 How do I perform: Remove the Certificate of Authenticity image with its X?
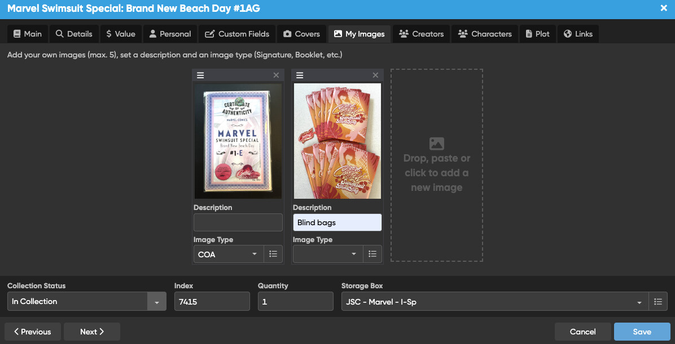point(277,75)
